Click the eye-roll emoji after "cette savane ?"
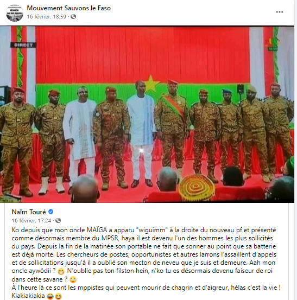The height and width of the screenshot is (300, 297). 73,279
